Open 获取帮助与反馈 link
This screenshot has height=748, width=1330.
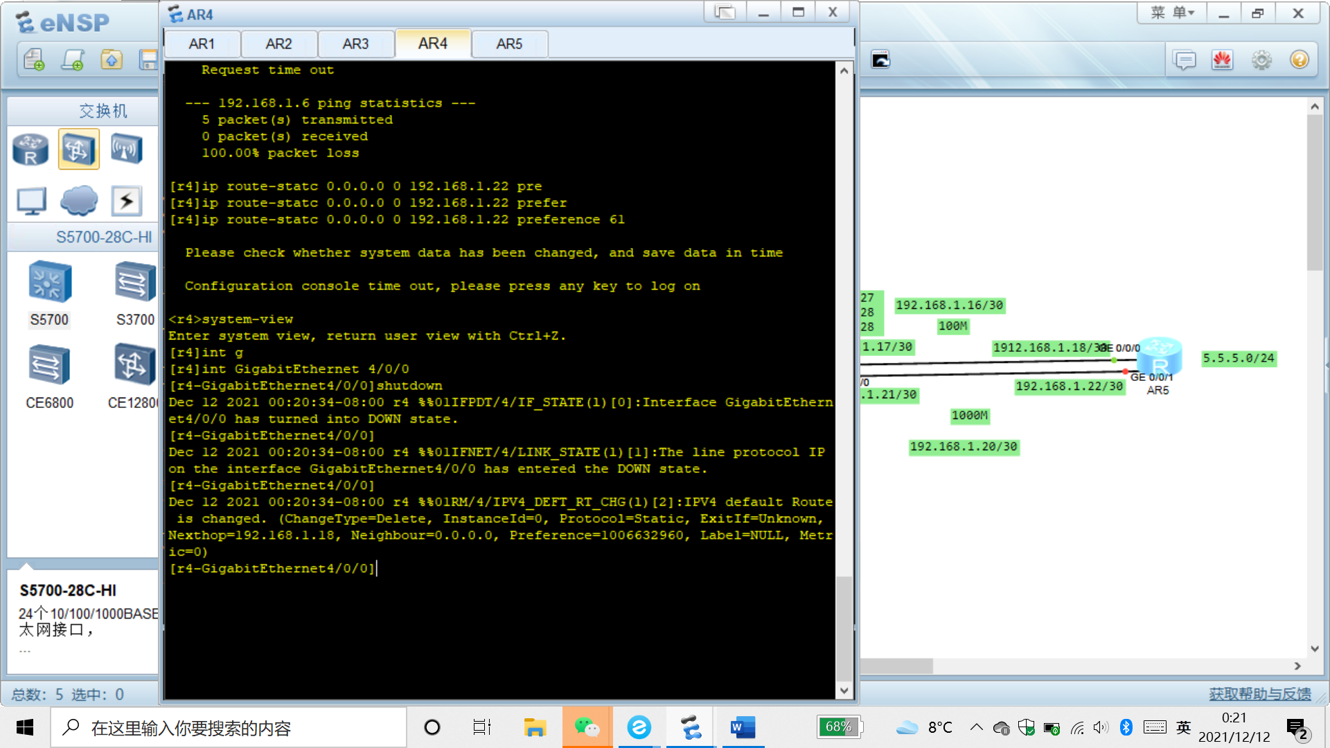click(1259, 694)
